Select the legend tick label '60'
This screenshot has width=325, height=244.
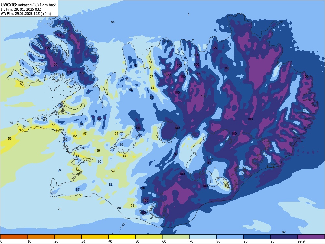point(164,241)
